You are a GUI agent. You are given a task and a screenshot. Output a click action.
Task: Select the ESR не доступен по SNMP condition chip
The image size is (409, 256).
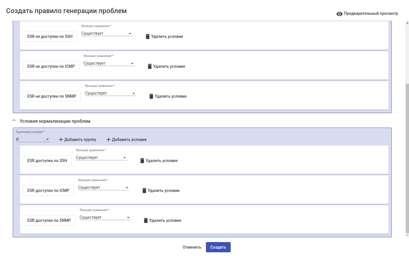tap(52, 96)
